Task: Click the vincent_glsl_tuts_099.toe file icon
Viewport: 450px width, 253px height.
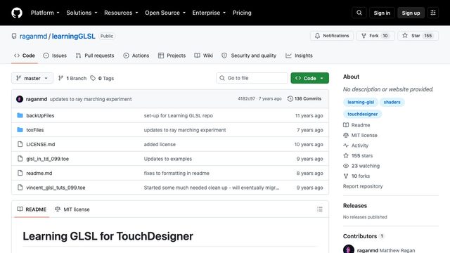Action: (20, 188)
